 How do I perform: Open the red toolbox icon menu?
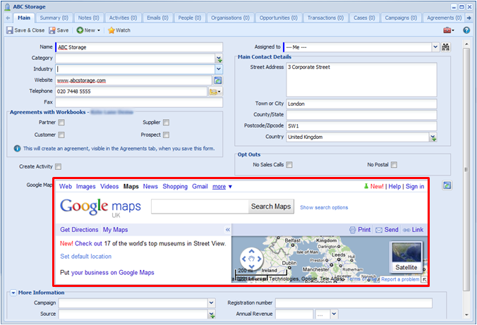pos(449,30)
